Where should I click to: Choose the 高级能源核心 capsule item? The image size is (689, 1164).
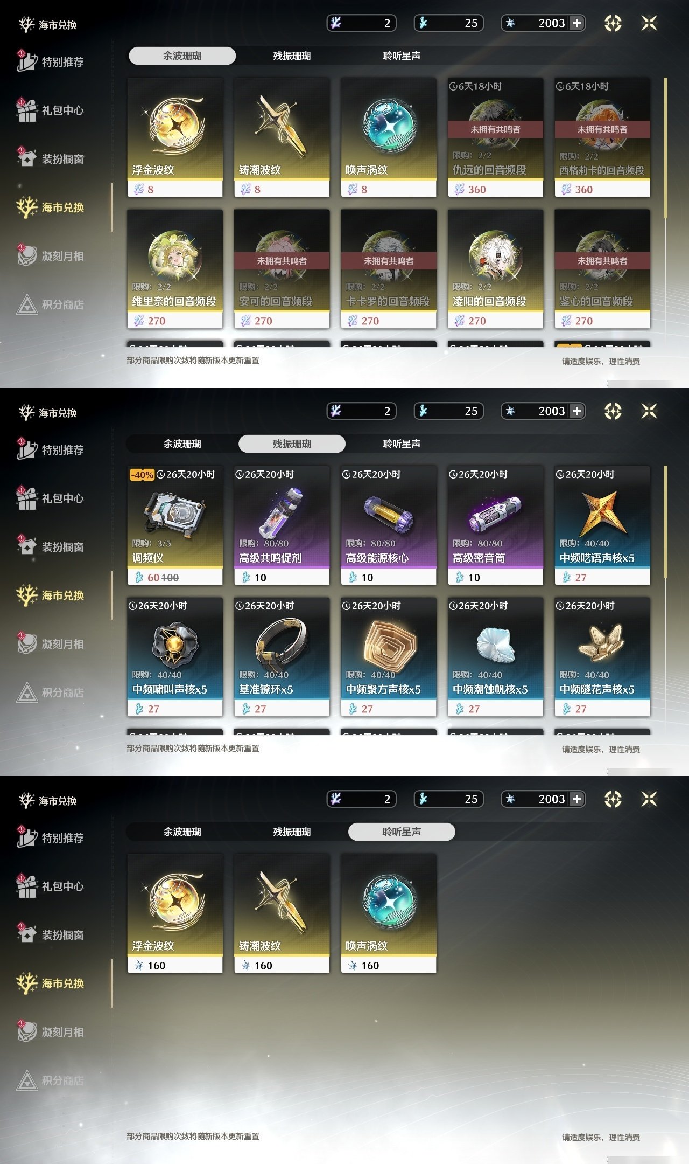pyautogui.click(x=389, y=525)
